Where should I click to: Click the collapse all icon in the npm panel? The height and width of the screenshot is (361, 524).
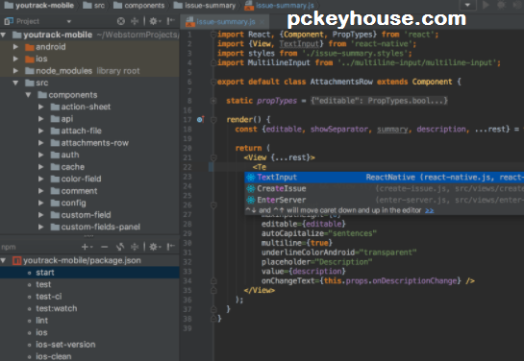(x=135, y=247)
